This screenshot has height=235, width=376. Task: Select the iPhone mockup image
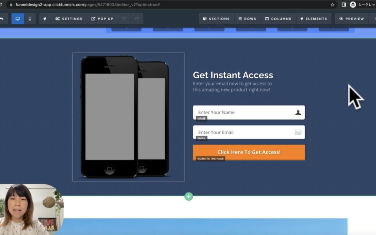128,117
